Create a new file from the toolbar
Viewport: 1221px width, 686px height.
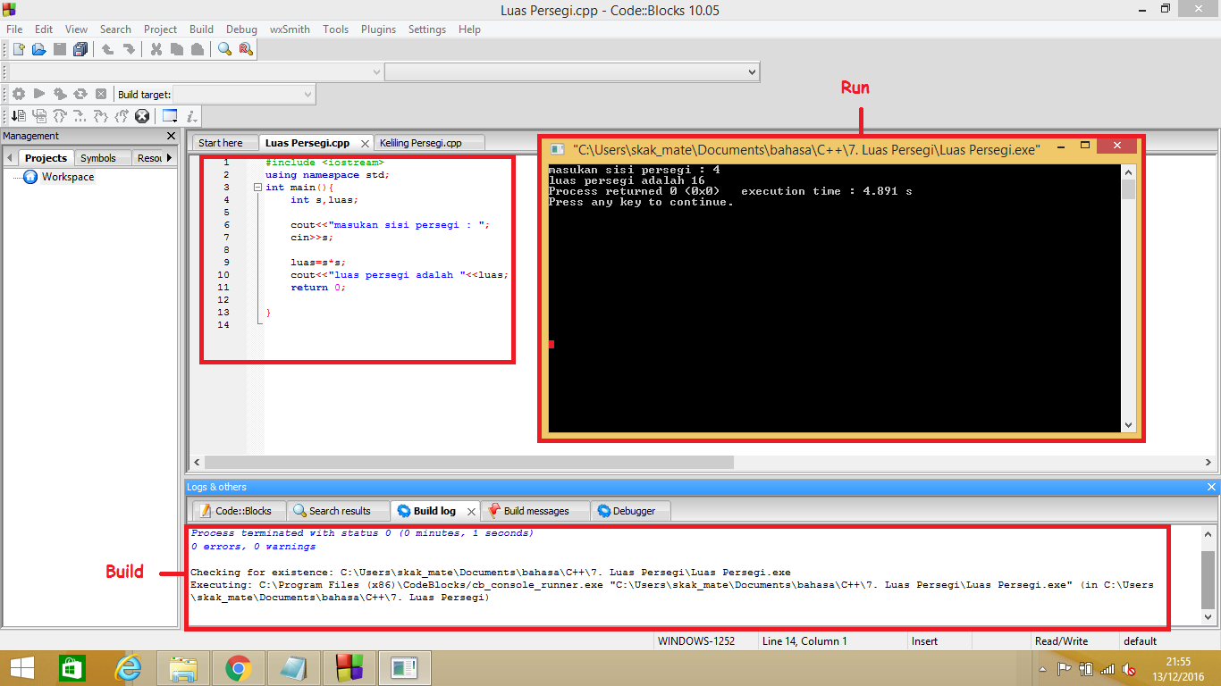[x=18, y=49]
